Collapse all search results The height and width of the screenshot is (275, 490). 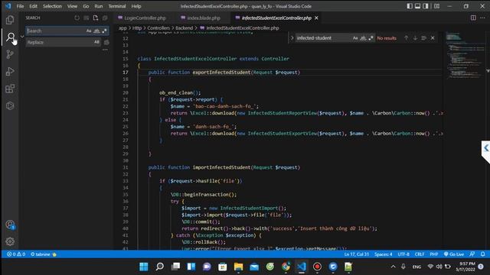pyautogui.click(x=105, y=18)
